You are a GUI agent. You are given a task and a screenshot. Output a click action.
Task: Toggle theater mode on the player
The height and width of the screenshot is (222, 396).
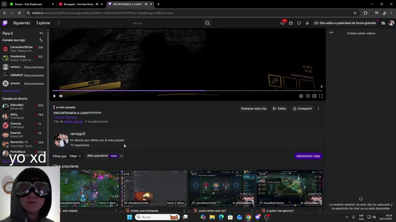[314, 96]
